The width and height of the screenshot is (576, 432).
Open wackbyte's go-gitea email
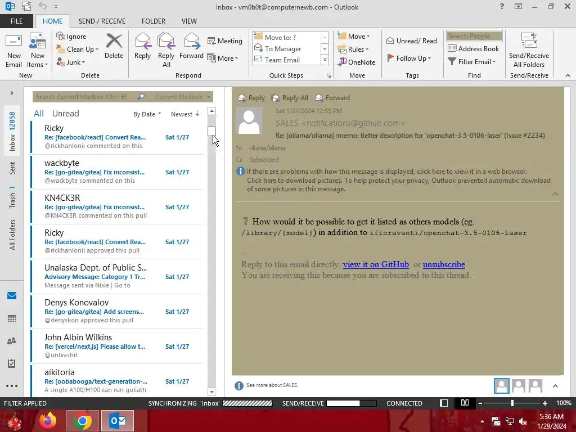tap(117, 172)
